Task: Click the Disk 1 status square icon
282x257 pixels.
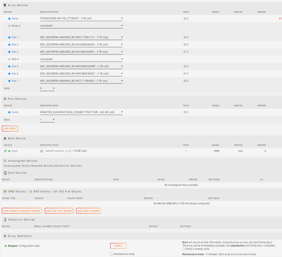Action: pyautogui.click(x=9, y=37)
